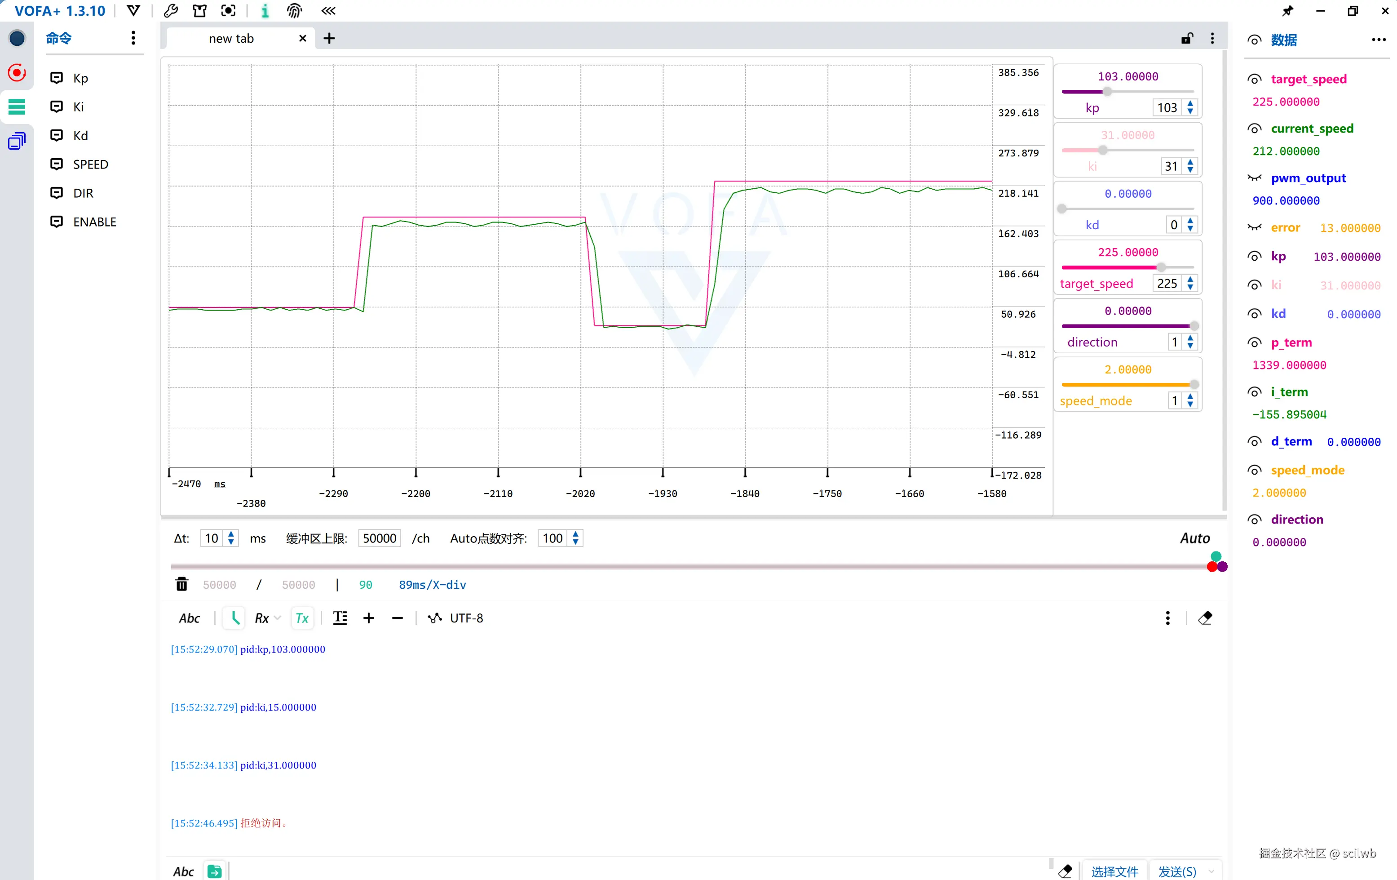Toggle speed_mode channel visibility eye
This screenshot has height=880, width=1397.
[x=1254, y=470]
